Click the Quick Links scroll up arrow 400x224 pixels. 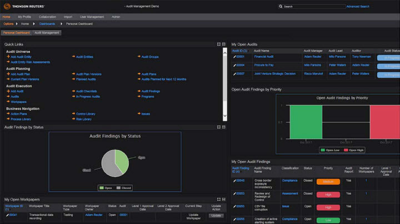click(225, 53)
